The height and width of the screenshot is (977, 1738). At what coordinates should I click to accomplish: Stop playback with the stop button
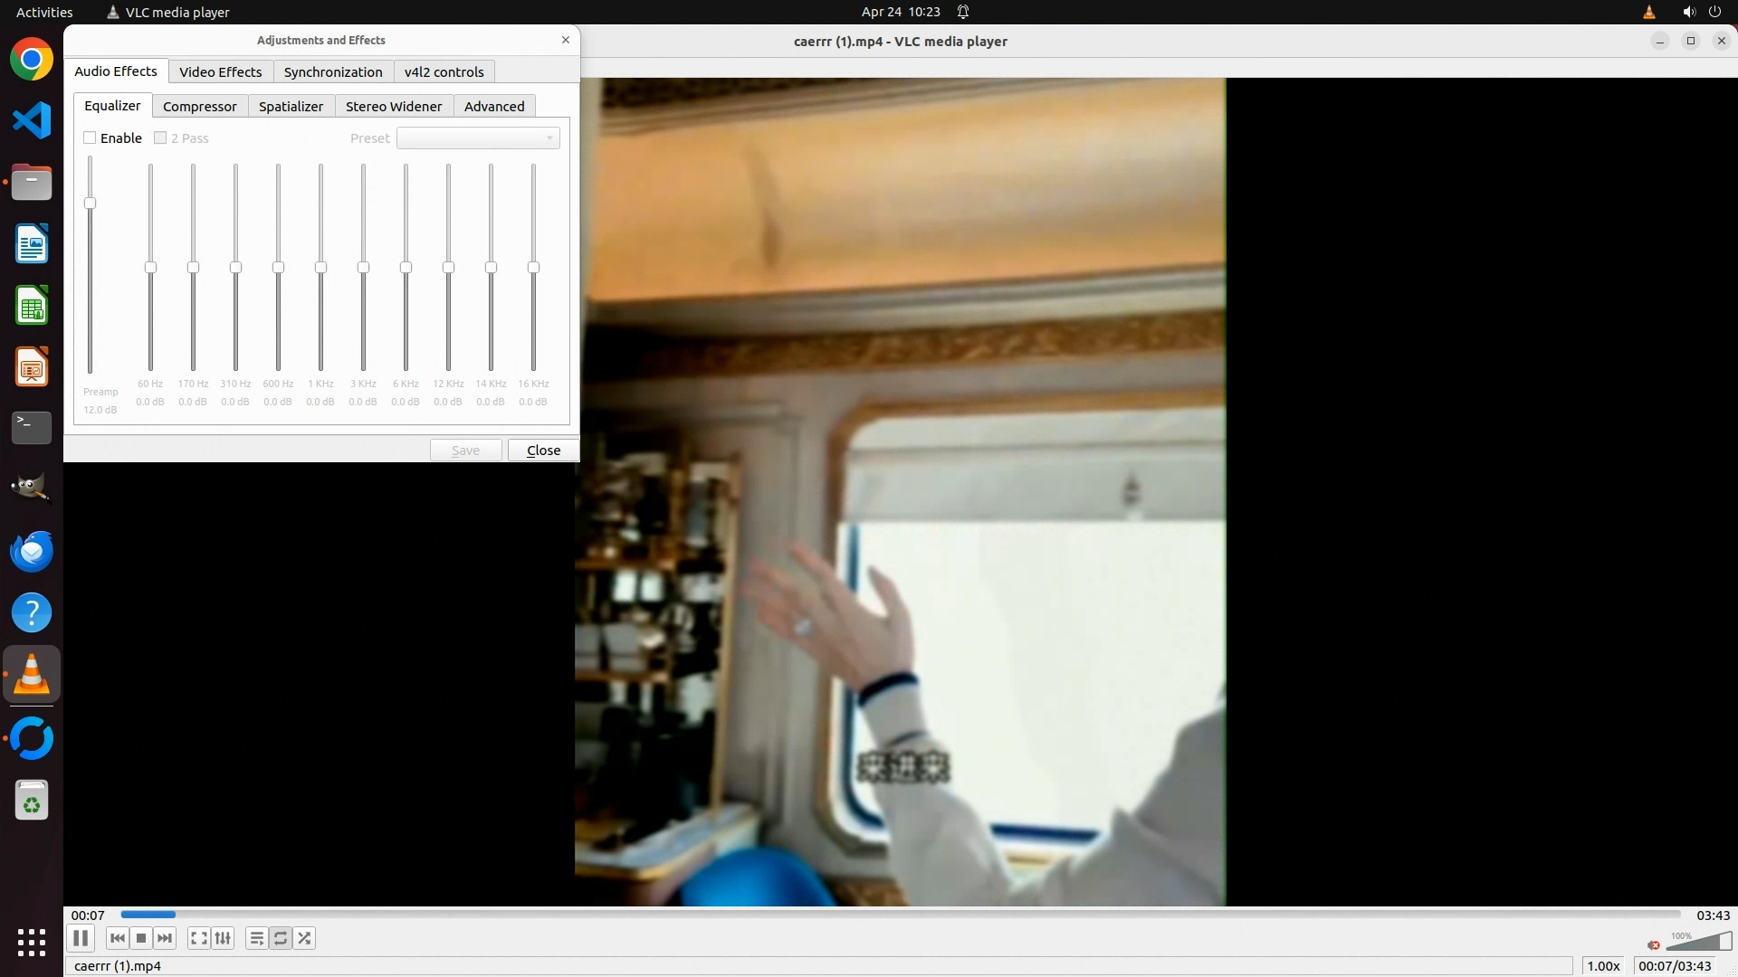[141, 938]
